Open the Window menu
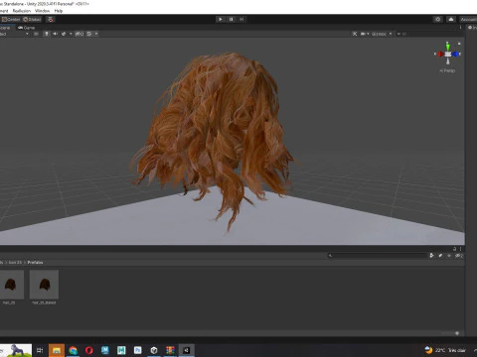Image resolution: width=477 pixels, height=357 pixels. tap(42, 11)
